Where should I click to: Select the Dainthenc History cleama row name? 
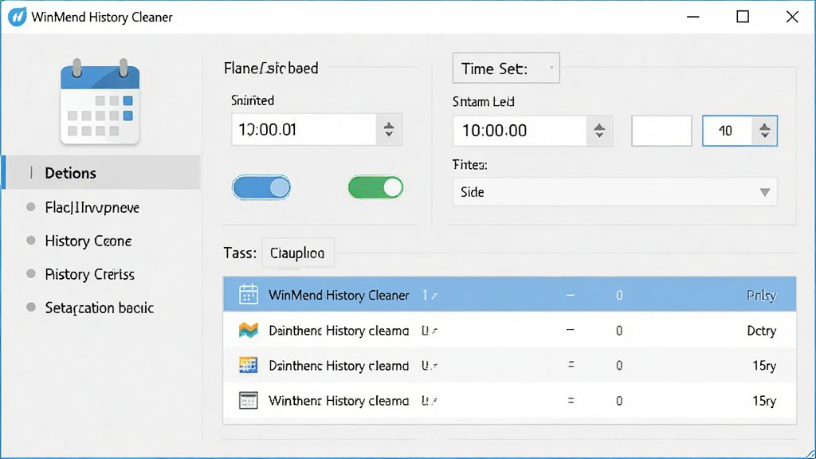pyautogui.click(x=339, y=331)
